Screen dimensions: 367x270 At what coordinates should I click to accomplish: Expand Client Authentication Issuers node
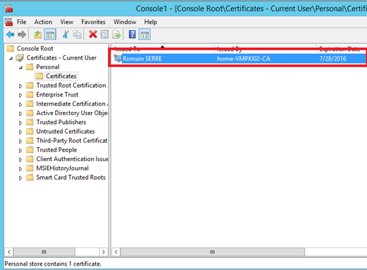click(x=20, y=159)
